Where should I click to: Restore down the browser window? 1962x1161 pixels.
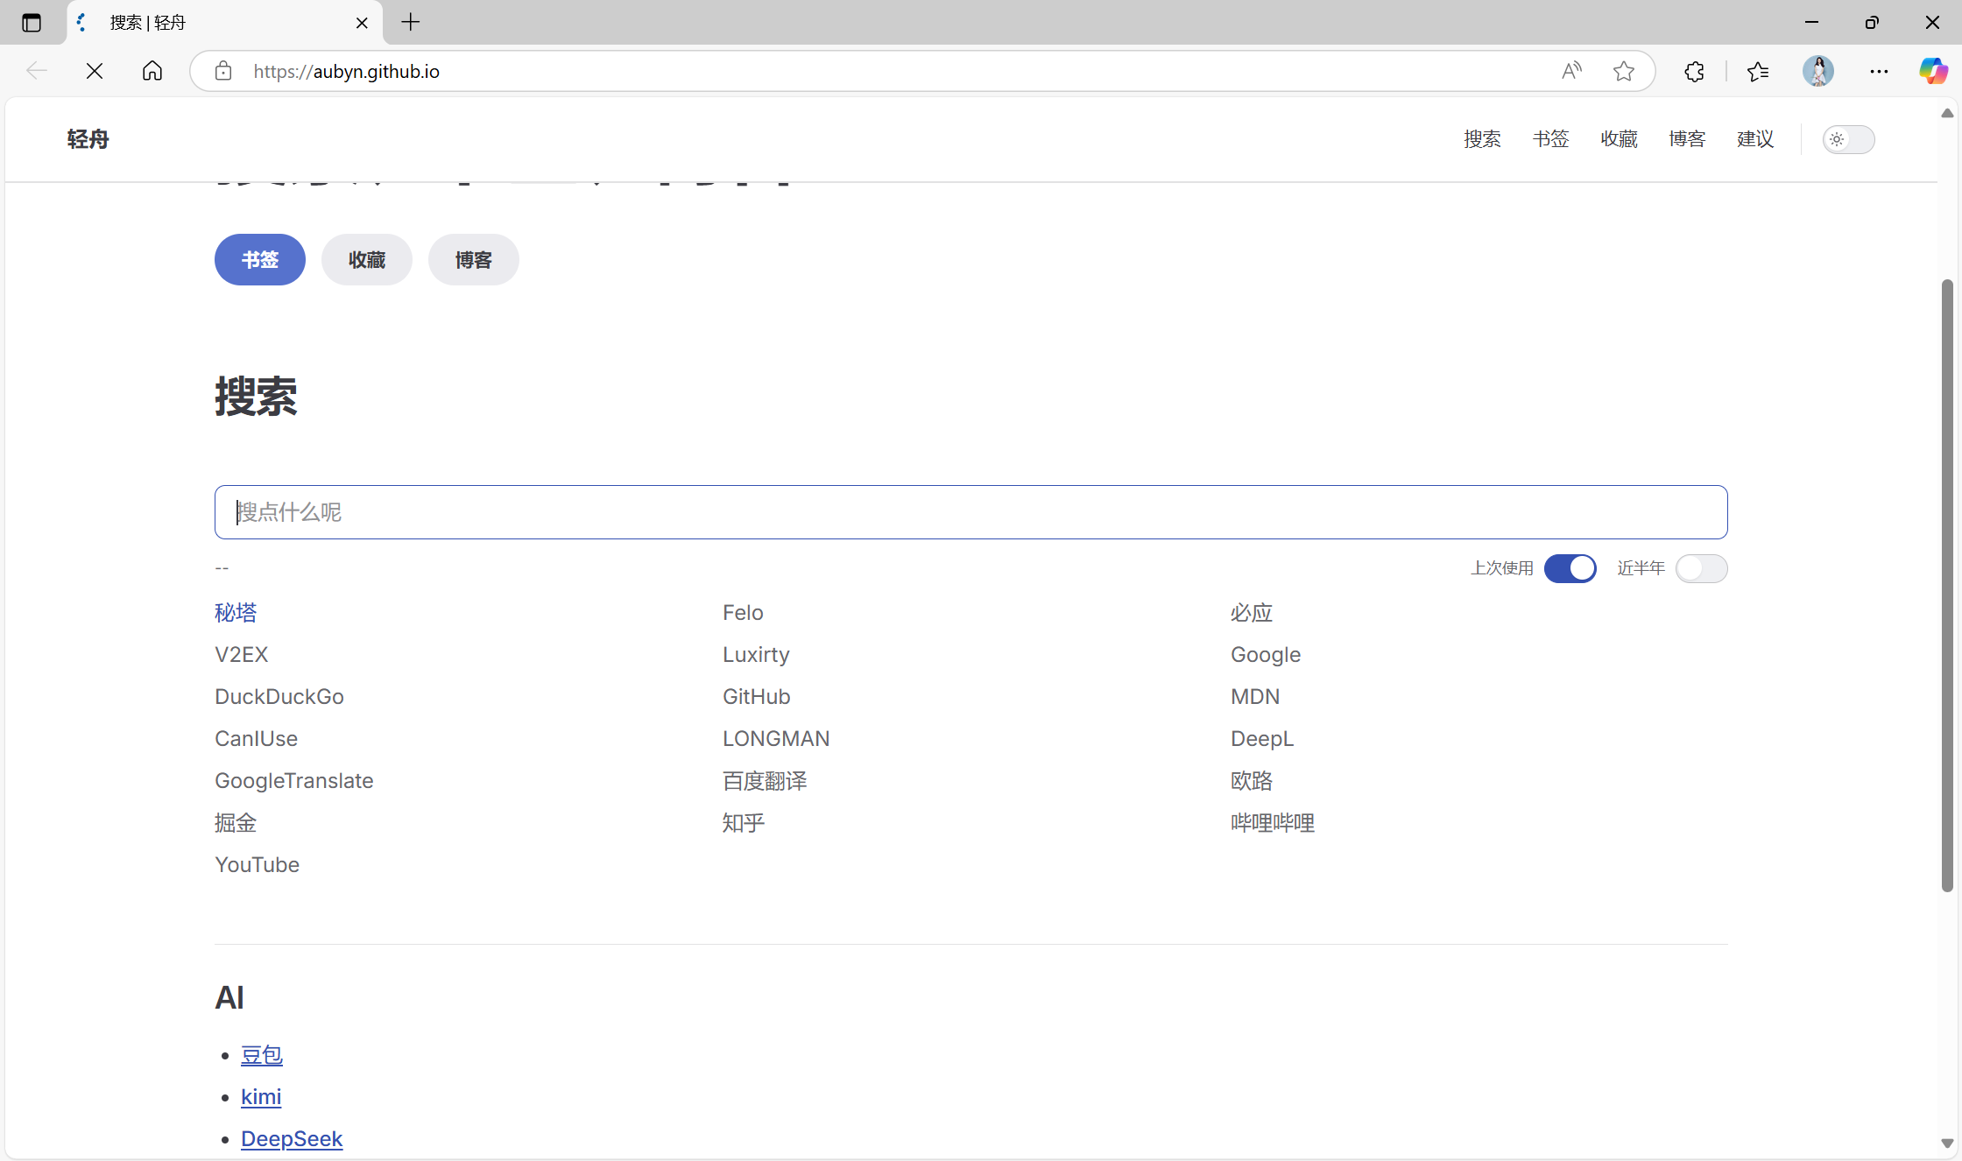pyautogui.click(x=1872, y=23)
